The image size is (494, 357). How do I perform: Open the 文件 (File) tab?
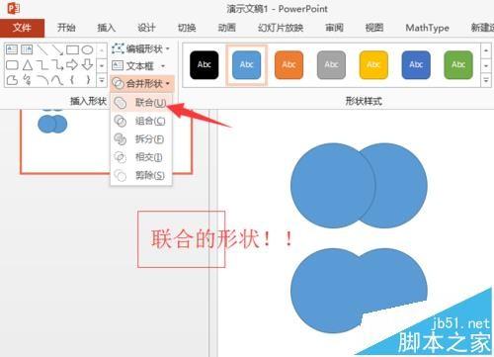[x=22, y=28]
